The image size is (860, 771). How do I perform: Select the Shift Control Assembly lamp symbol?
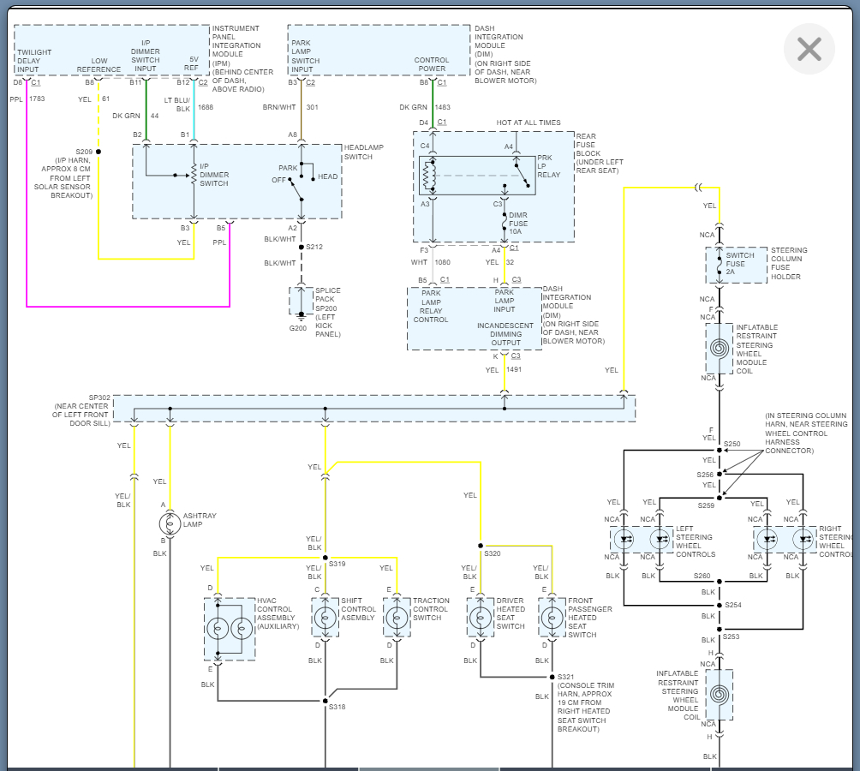[x=325, y=618]
